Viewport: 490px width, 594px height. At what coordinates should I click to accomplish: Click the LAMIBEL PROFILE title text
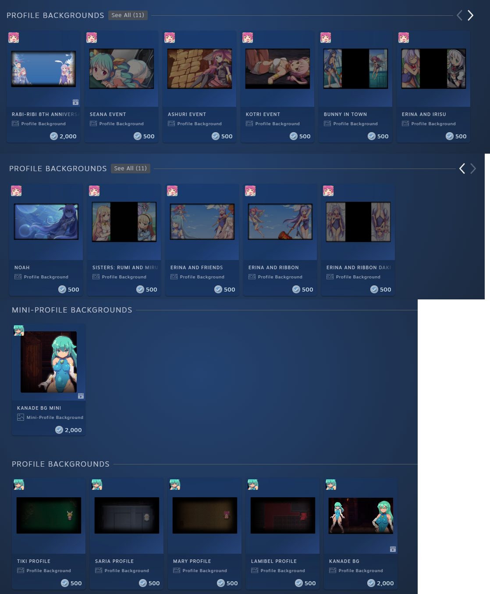click(x=274, y=561)
